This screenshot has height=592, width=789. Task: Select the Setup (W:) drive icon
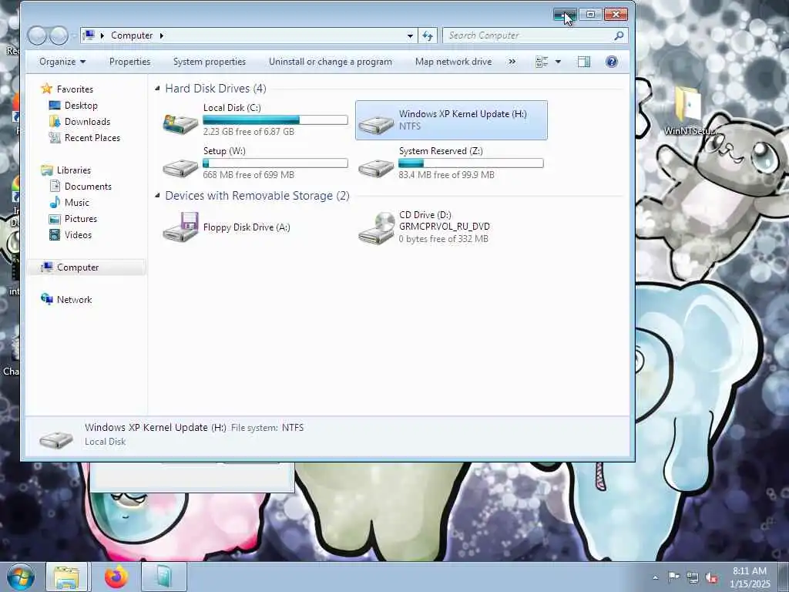coord(180,167)
